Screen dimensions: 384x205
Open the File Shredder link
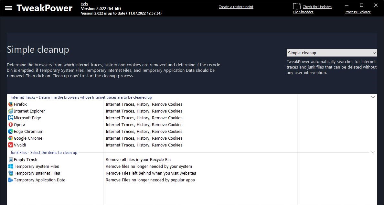point(303,12)
